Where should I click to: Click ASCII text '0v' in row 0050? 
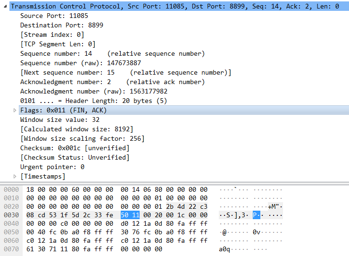click(x=257, y=232)
